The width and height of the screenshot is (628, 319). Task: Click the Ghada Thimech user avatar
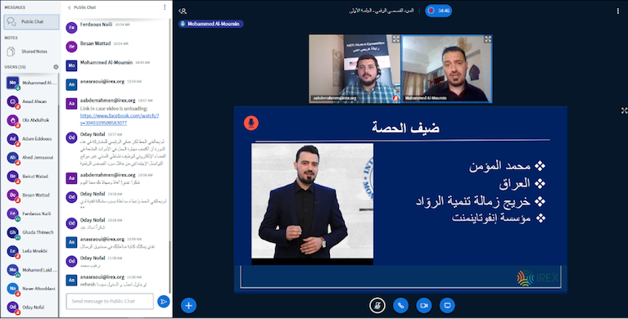[x=13, y=232]
